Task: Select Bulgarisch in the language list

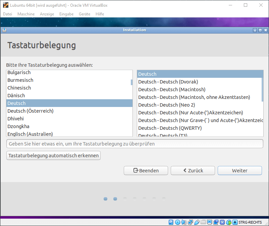Action: (x=69, y=72)
